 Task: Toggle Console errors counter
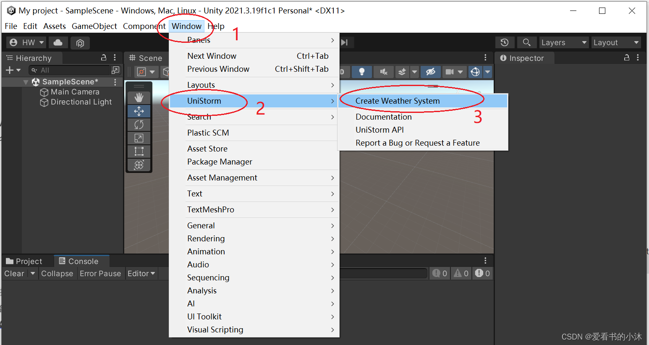click(482, 274)
